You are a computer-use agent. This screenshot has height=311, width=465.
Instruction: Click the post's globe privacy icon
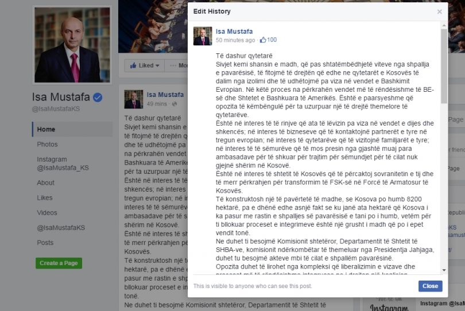(x=175, y=104)
